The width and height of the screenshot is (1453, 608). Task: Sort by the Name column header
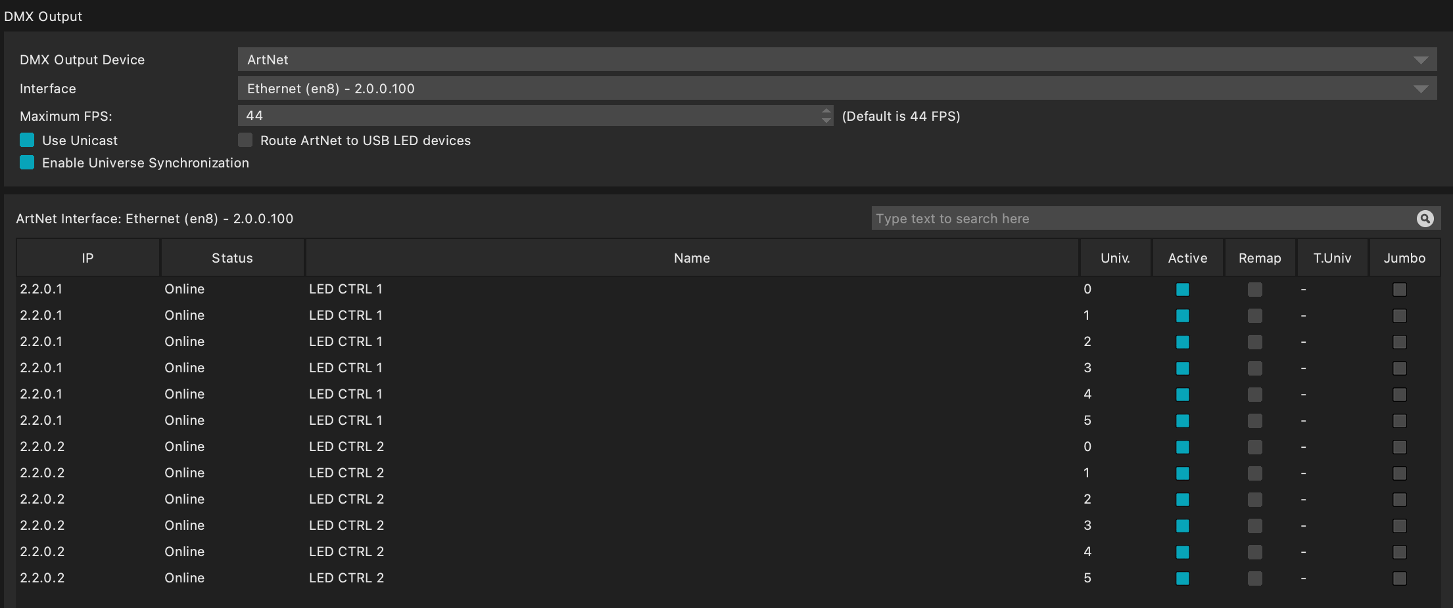tap(692, 258)
